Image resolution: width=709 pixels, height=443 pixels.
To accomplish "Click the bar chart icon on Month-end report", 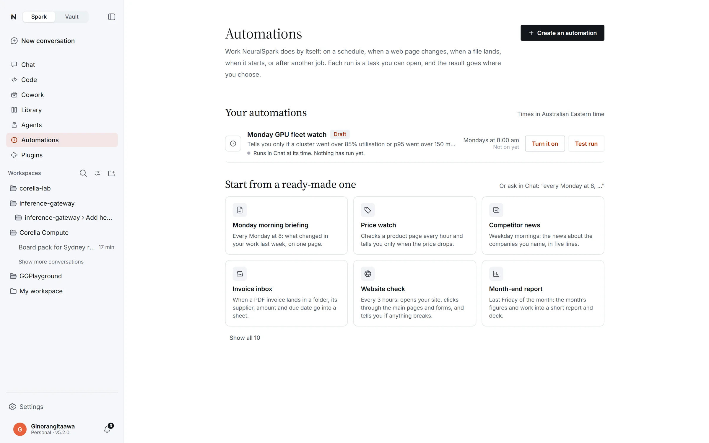I will point(496,274).
